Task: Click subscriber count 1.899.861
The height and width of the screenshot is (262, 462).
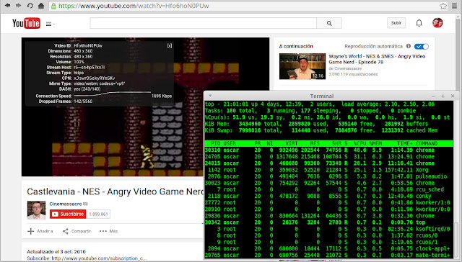Action: pos(98,214)
